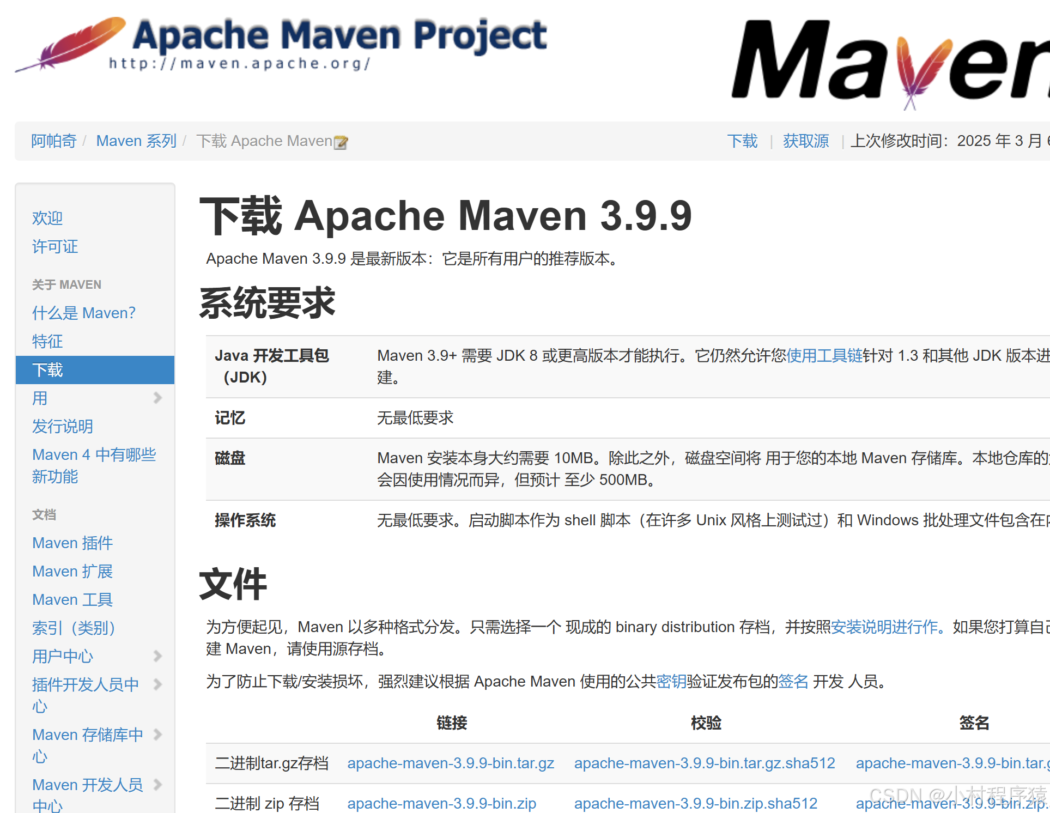Viewport: 1050px width, 813px height.
Task: Open the 许可证 sidebar page
Action: tap(54, 246)
